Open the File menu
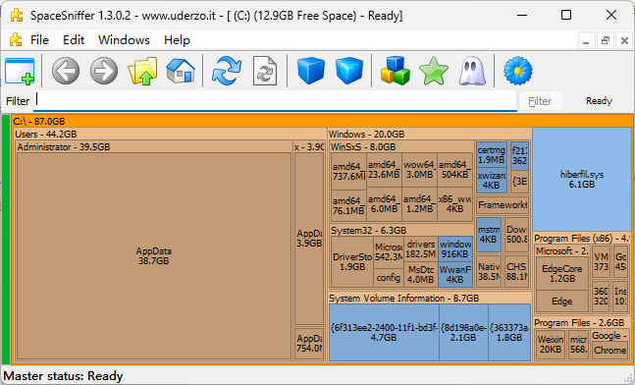 coord(39,40)
